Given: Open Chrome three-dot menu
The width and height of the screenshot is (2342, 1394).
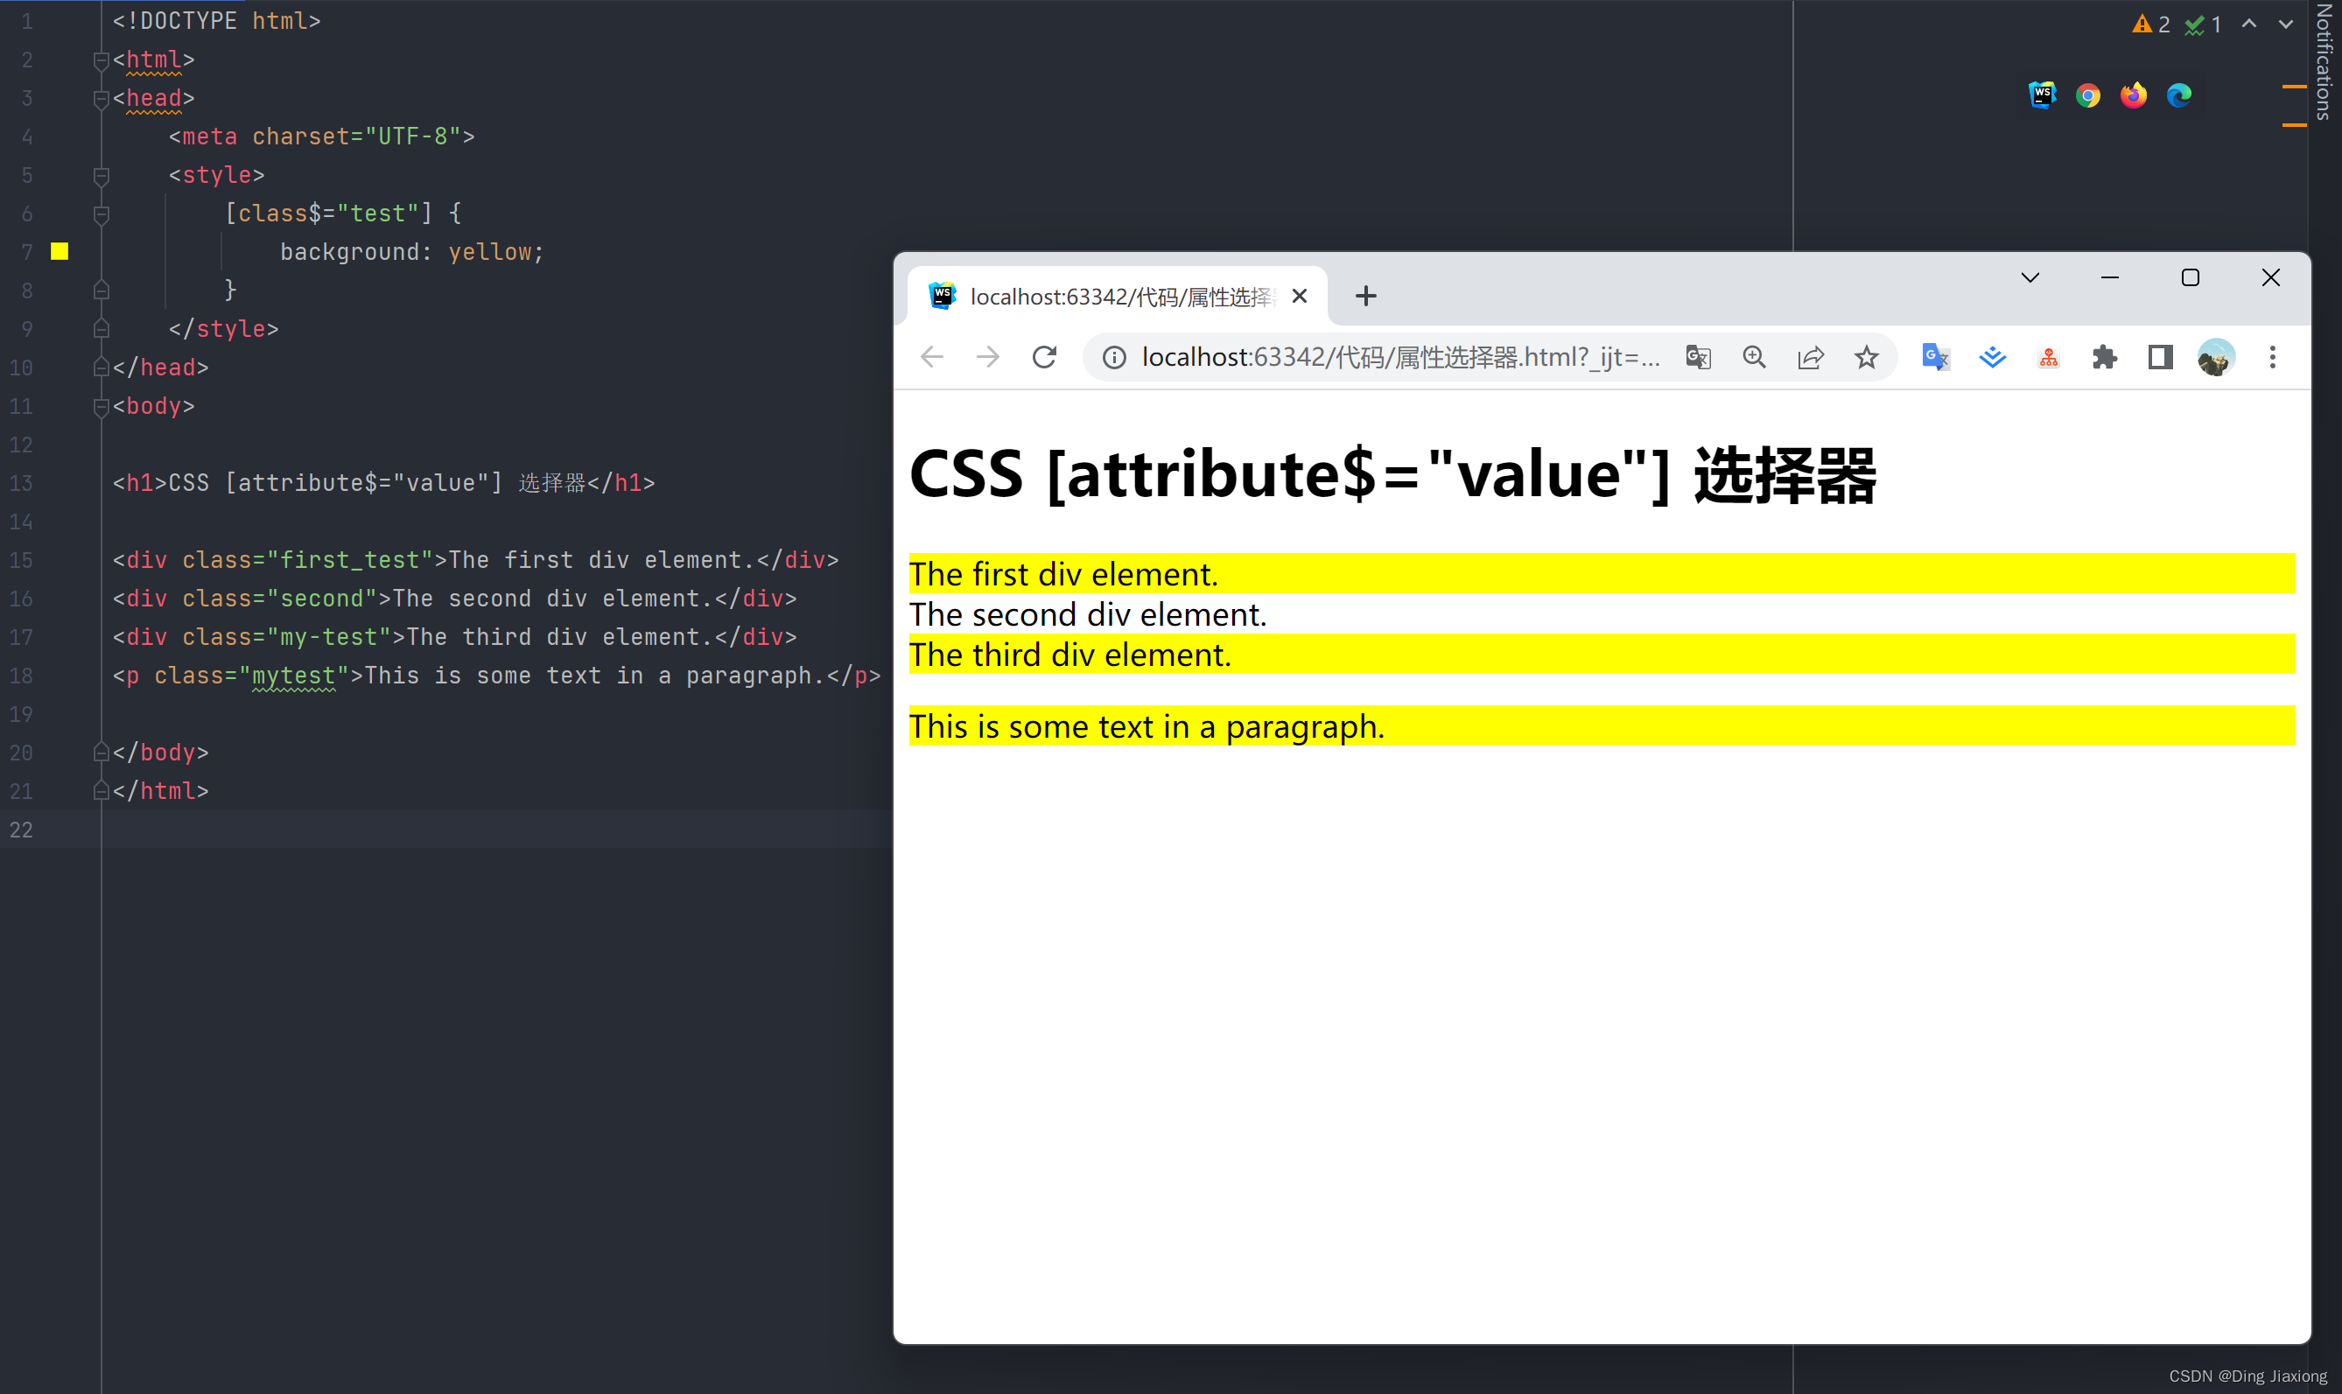Looking at the screenshot, I should (2273, 358).
